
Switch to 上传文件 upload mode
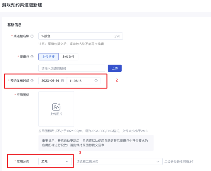[x=68, y=57]
